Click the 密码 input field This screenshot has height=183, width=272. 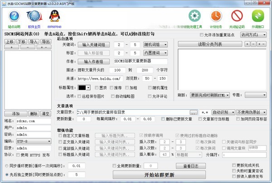[x=34, y=135]
